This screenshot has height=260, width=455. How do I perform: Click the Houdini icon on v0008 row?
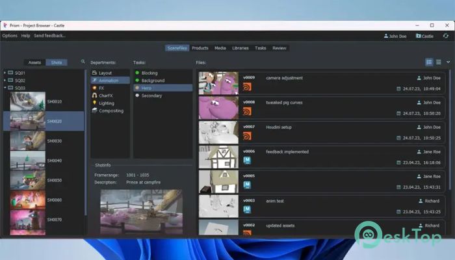(x=247, y=111)
